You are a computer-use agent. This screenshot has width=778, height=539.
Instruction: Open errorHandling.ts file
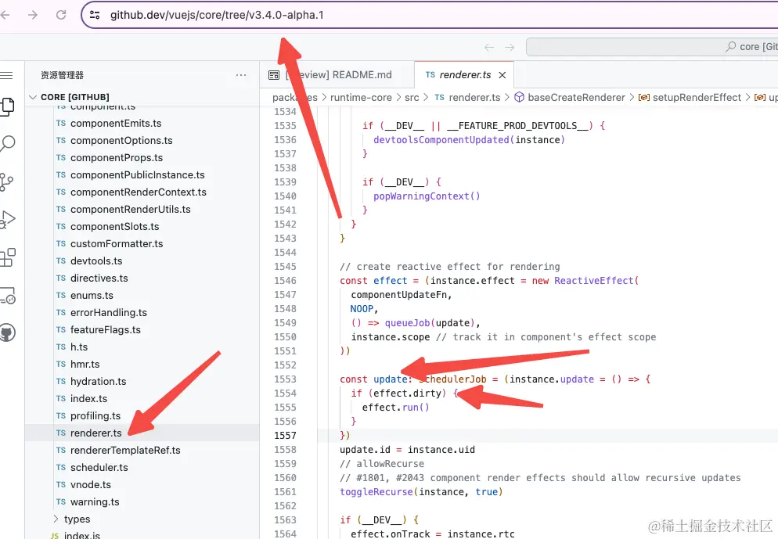109,313
